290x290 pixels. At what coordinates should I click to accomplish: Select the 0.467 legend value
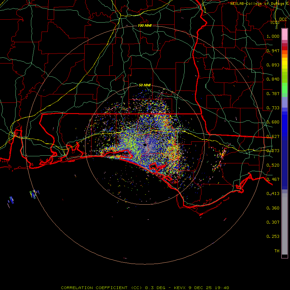tap(273, 179)
